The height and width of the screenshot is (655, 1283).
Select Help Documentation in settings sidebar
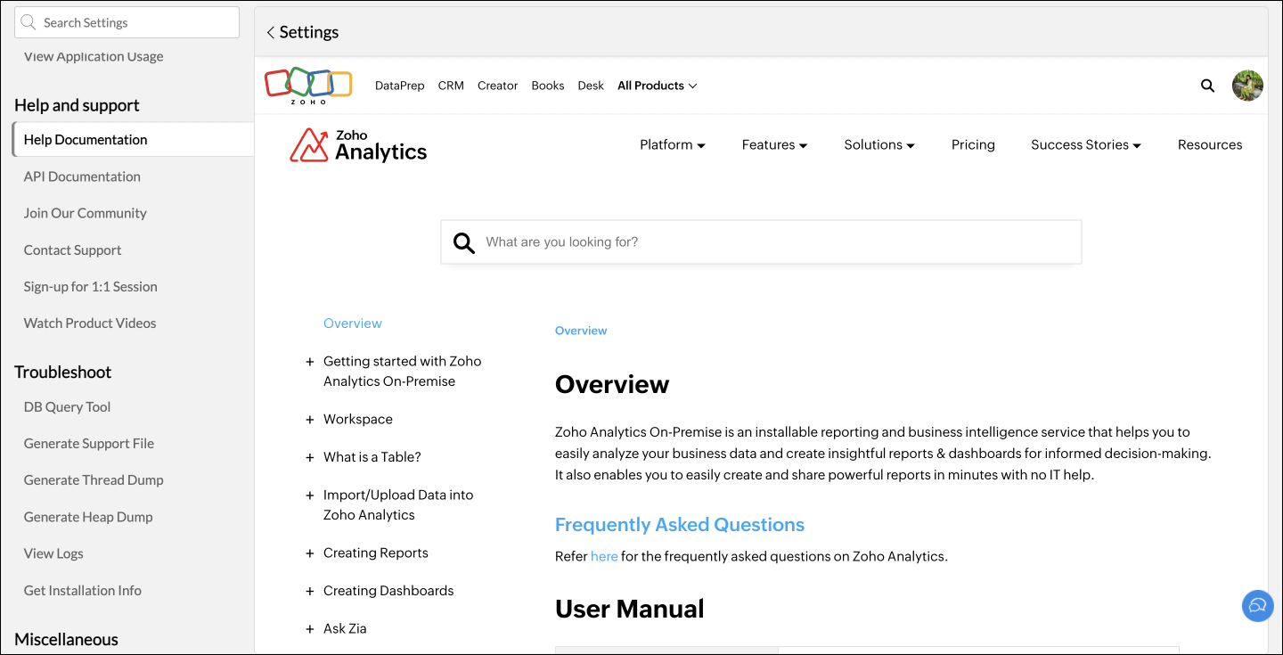(134, 140)
